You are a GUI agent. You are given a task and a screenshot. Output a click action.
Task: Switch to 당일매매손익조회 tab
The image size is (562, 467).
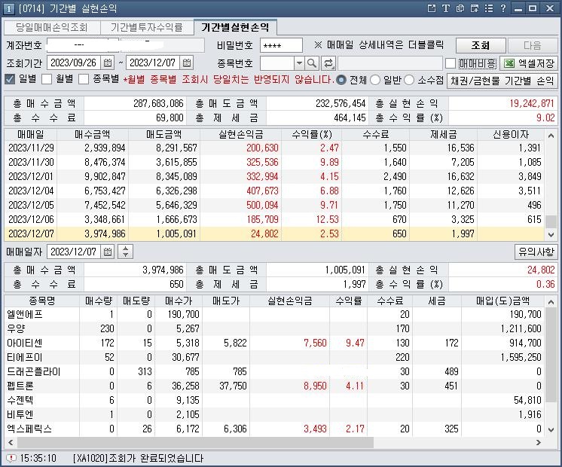click(x=52, y=28)
